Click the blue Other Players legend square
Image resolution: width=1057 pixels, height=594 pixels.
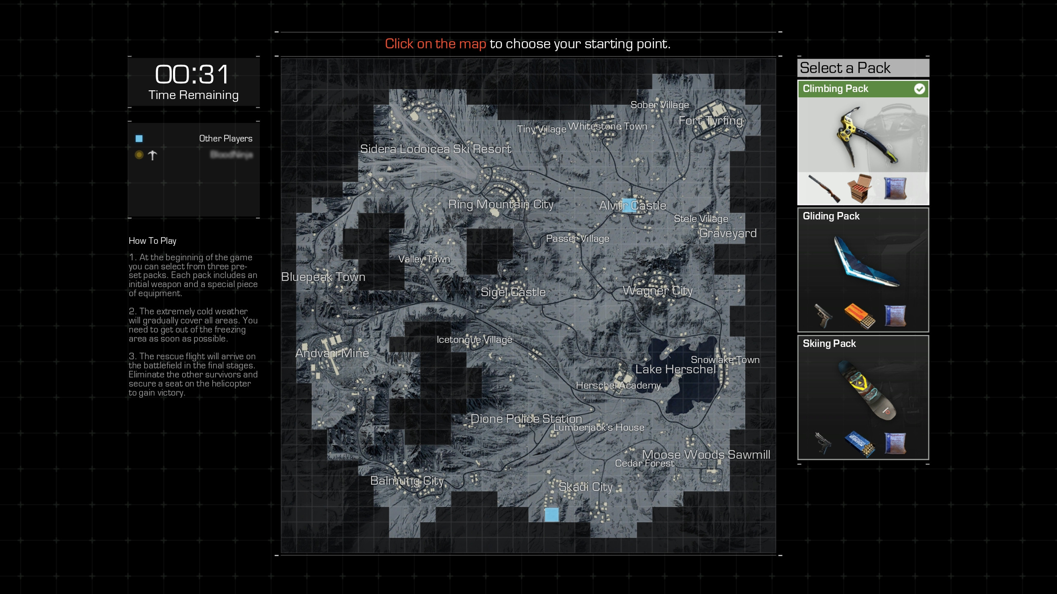tap(139, 139)
